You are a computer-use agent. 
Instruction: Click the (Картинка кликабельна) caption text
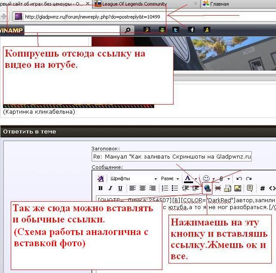pyautogui.click(x=39, y=111)
